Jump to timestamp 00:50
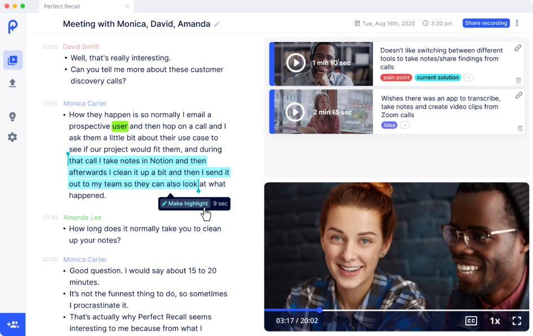 [x=50, y=47]
